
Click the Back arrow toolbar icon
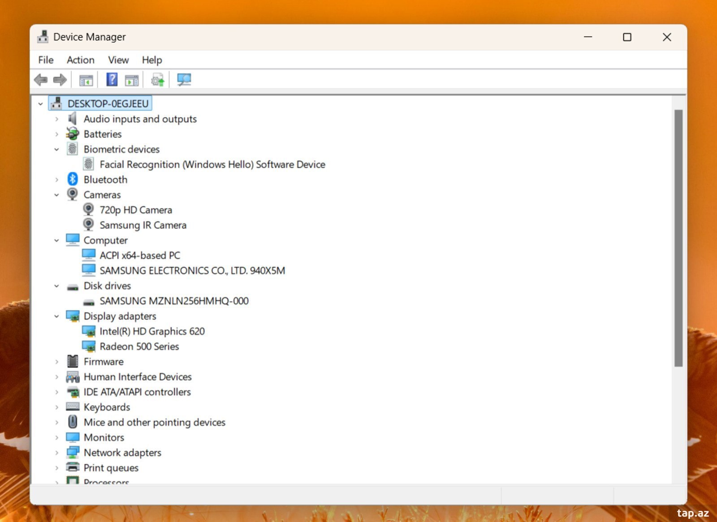(x=41, y=80)
